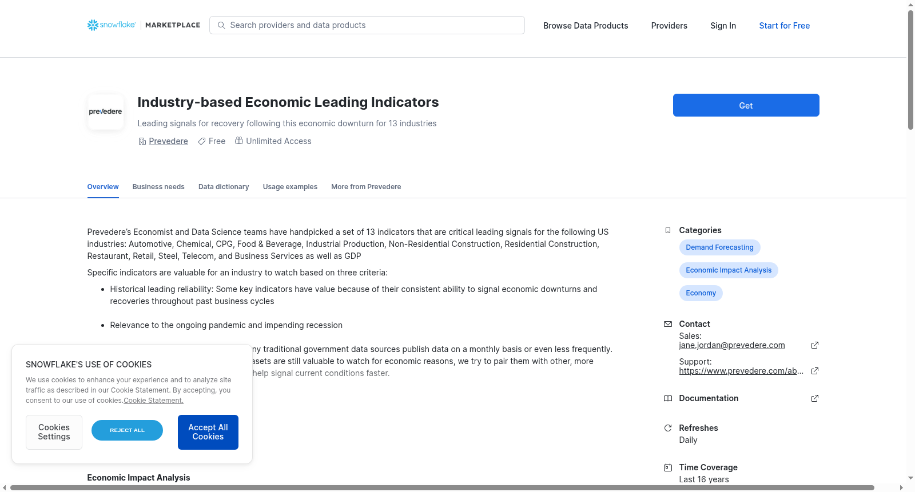Click the Documentation book icon

[667, 398]
